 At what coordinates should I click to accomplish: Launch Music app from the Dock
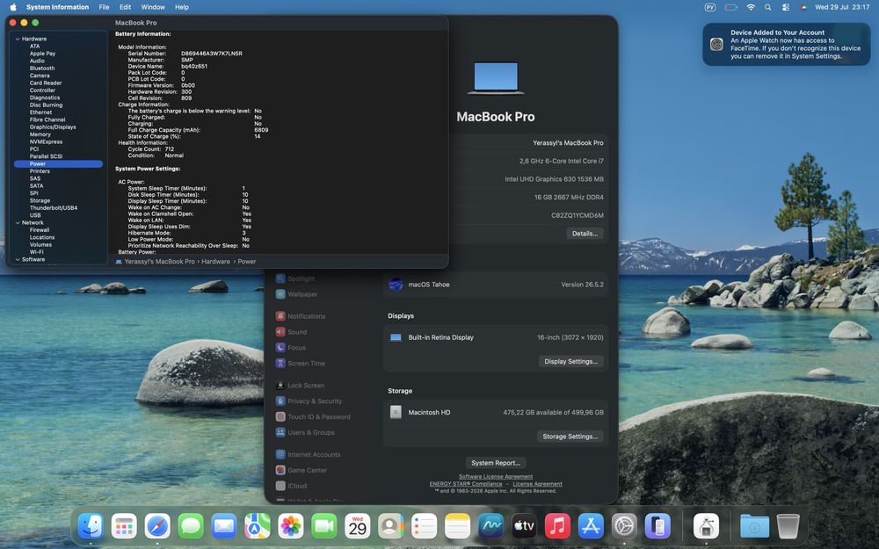click(558, 526)
